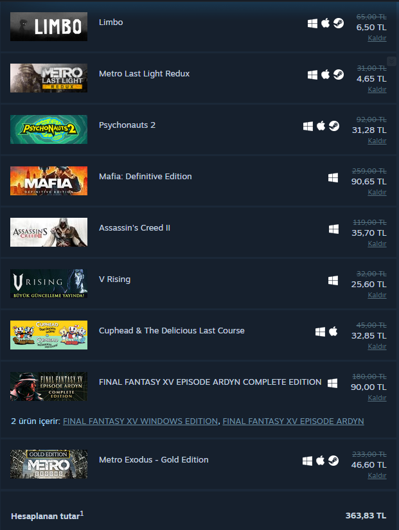Screen dimensions: 399x530
Task: Click the Apple icon for Metro Last Light Redux
Action: (325, 75)
